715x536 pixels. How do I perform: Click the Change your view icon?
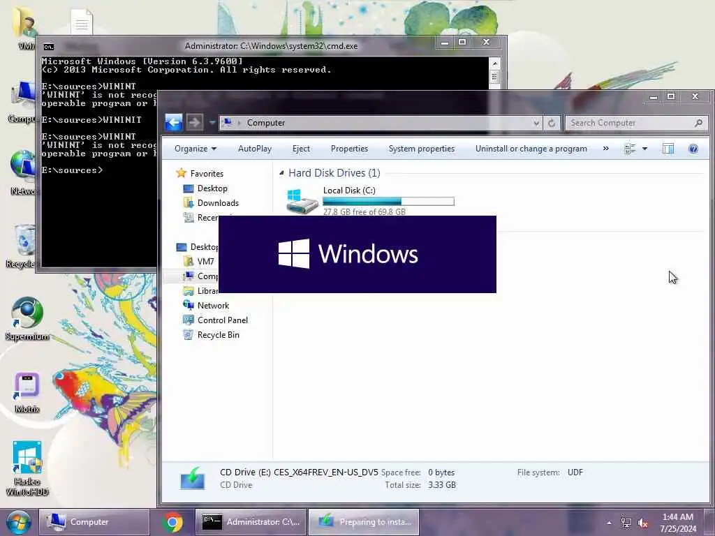[630, 149]
